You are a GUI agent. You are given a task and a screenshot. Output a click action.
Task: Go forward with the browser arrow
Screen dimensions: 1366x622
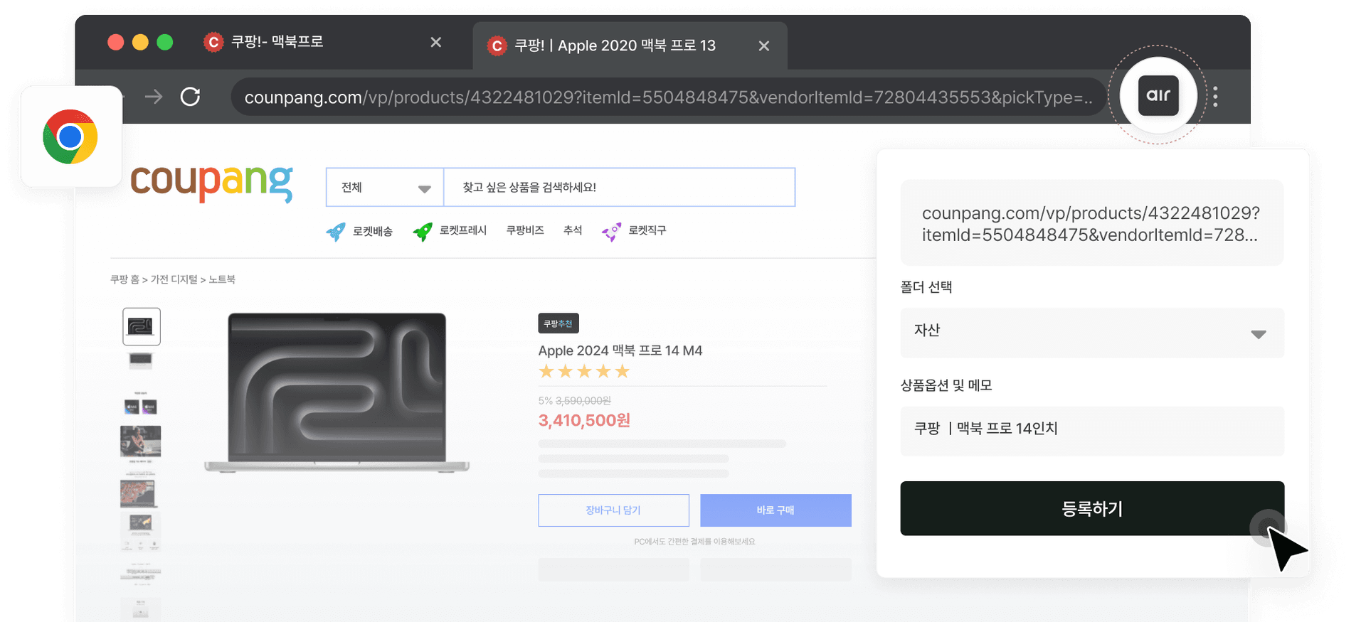154,97
